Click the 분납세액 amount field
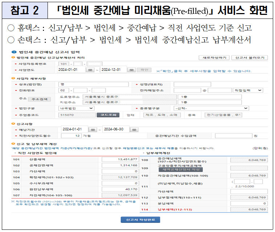The width and height of the screenshot is (275, 232). pos(249,204)
